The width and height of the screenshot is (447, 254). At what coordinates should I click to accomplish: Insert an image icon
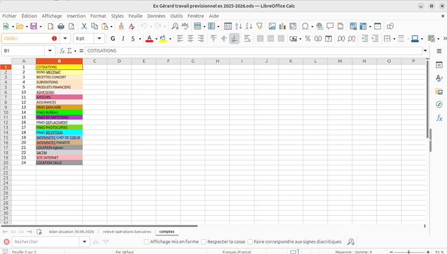point(272,26)
